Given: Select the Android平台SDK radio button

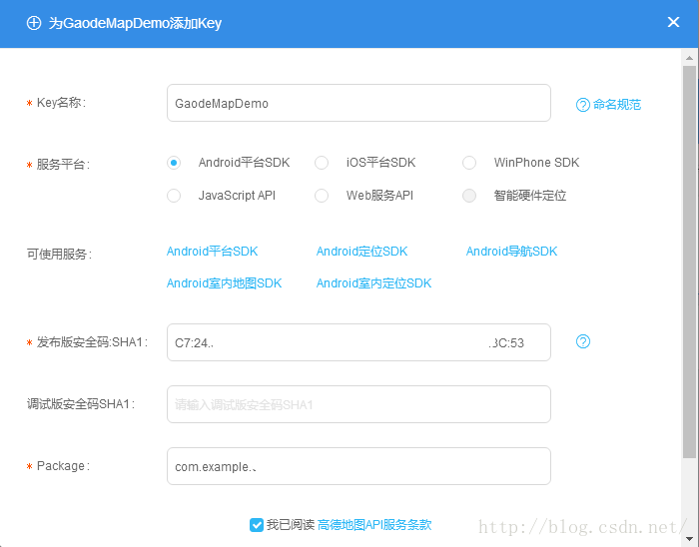Looking at the screenshot, I should (x=174, y=163).
